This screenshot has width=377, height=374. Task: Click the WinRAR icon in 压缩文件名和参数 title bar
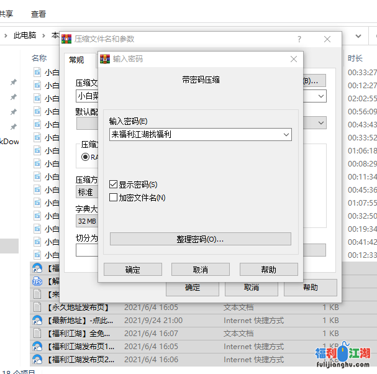(x=67, y=39)
